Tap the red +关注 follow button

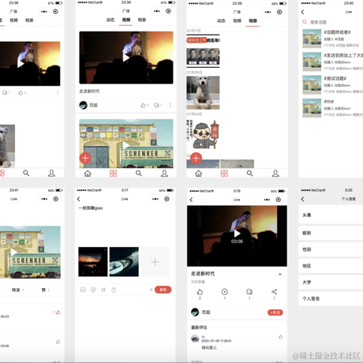(x=275, y=312)
